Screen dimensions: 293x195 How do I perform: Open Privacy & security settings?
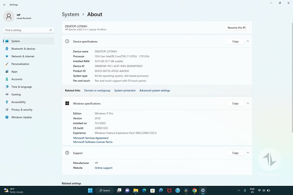pos(29,110)
